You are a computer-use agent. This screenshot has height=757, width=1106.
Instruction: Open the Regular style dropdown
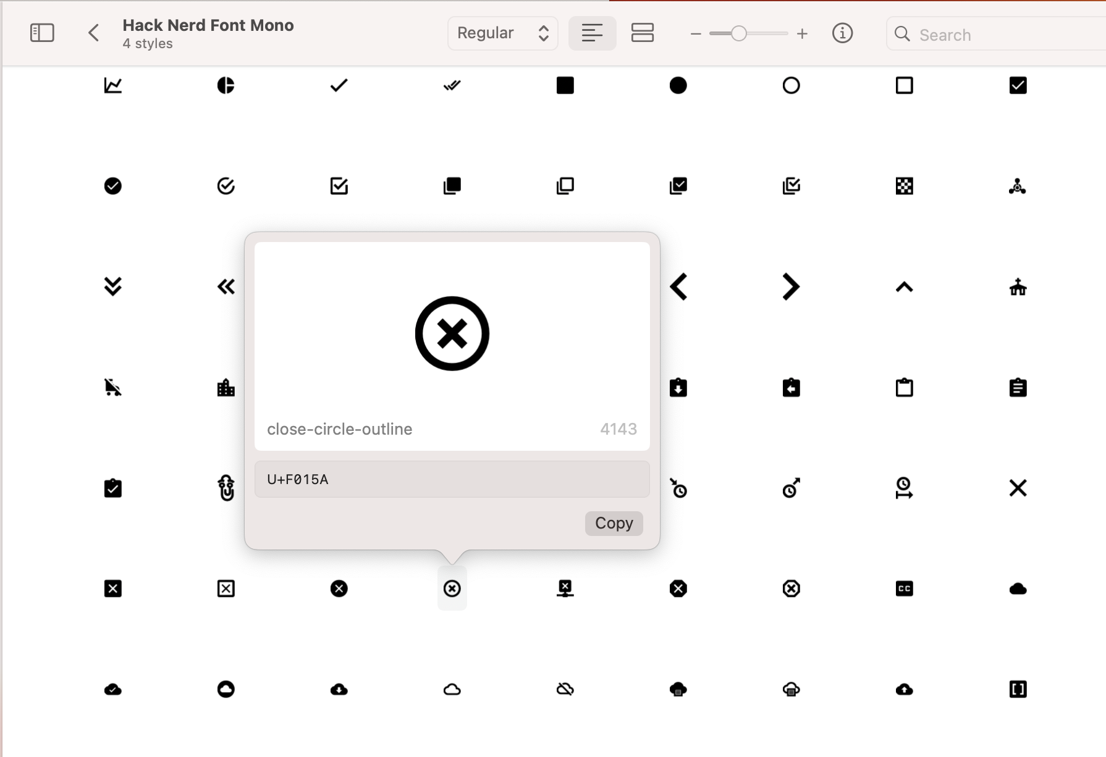coord(502,33)
